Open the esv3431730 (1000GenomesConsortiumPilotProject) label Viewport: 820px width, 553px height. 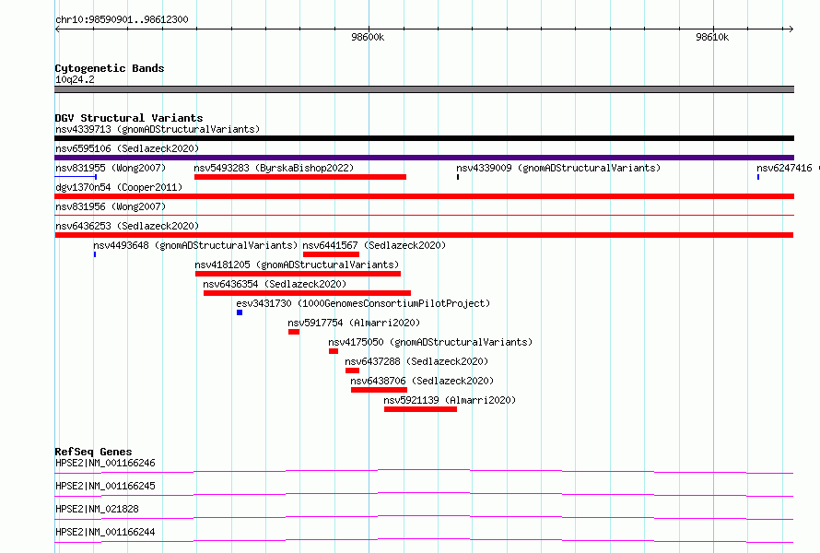tap(363, 303)
